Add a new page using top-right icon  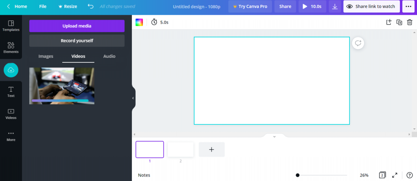point(389,22)
